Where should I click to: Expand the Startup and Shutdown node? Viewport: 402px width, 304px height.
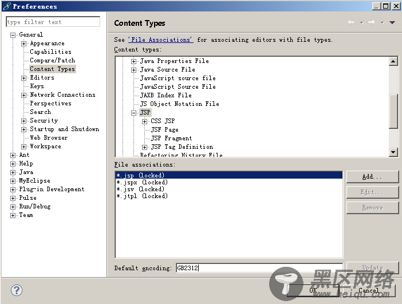click(x=23, y=129)
